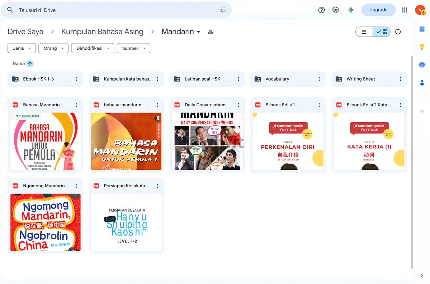
Task: Click the E-book Edisi 1... file name
Action: pyautogui.click(x=282, y=105)
